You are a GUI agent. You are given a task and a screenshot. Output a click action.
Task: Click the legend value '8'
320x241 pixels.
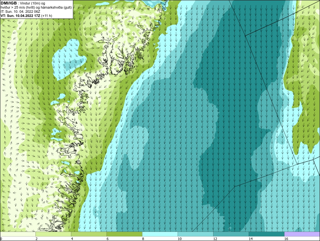[x=143, y=239]
